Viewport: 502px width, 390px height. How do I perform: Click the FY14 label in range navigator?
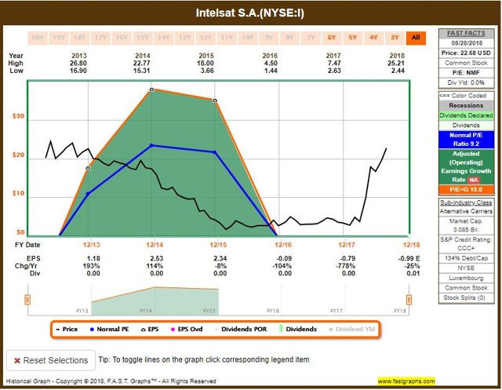pos(146,311)
